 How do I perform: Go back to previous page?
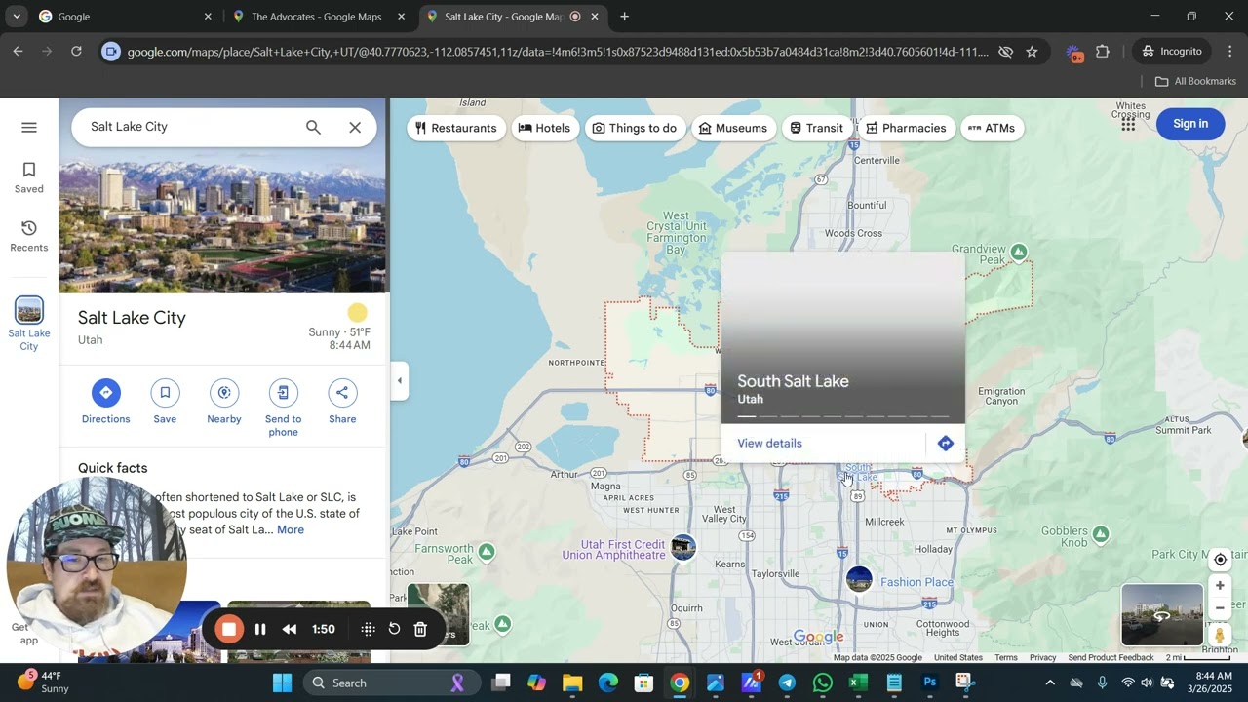coord(18,52)
